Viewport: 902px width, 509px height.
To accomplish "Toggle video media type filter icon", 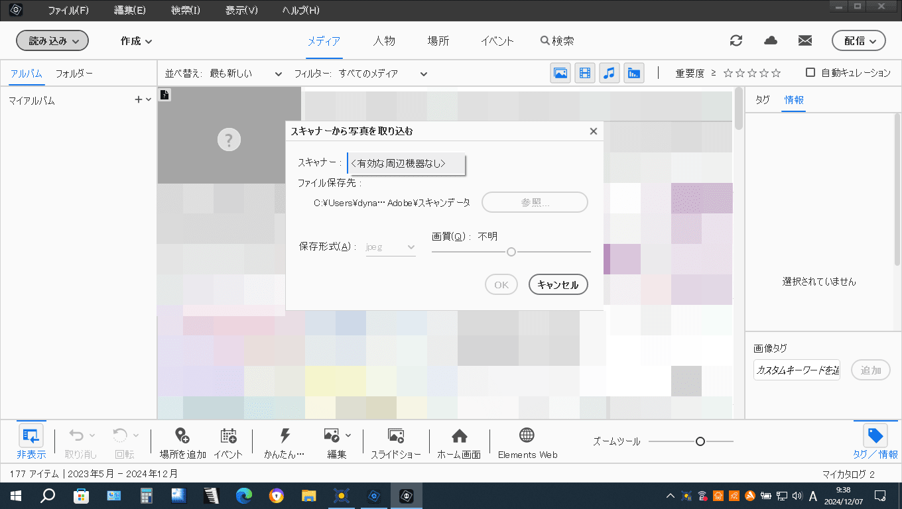I will pyautogui.click(x=584, y=73).
